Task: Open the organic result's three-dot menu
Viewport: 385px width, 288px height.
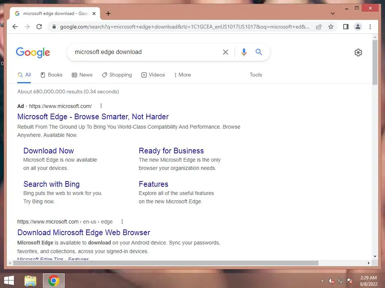Action: [x=122, y=222]
